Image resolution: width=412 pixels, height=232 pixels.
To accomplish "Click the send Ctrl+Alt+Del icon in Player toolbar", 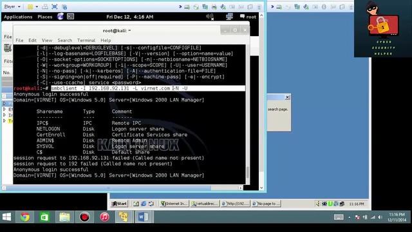I will pyautogui.click(x=45, y=7).
